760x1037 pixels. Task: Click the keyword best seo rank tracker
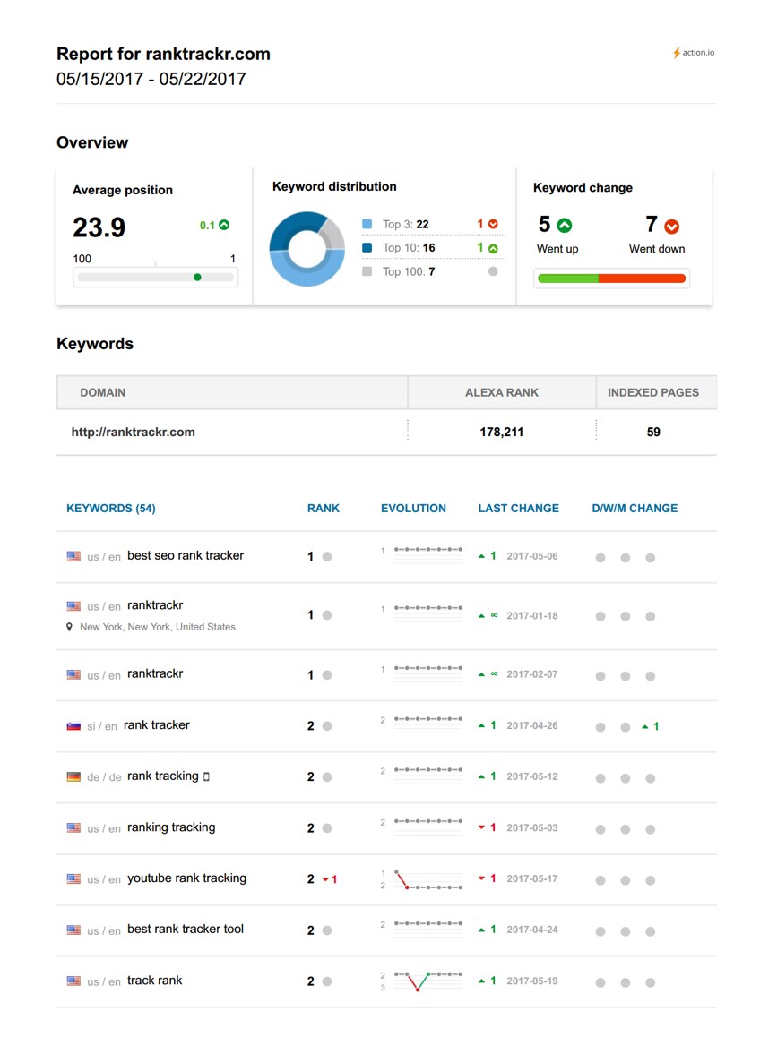186,555
